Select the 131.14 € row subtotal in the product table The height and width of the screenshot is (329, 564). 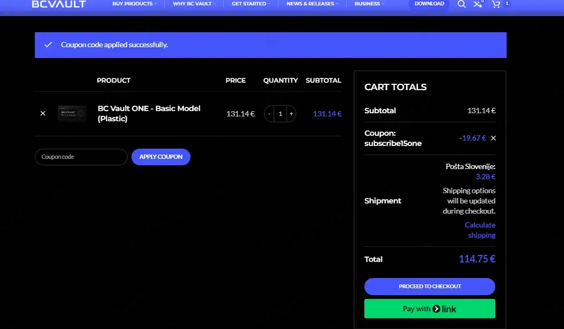(x=327, y=114)
